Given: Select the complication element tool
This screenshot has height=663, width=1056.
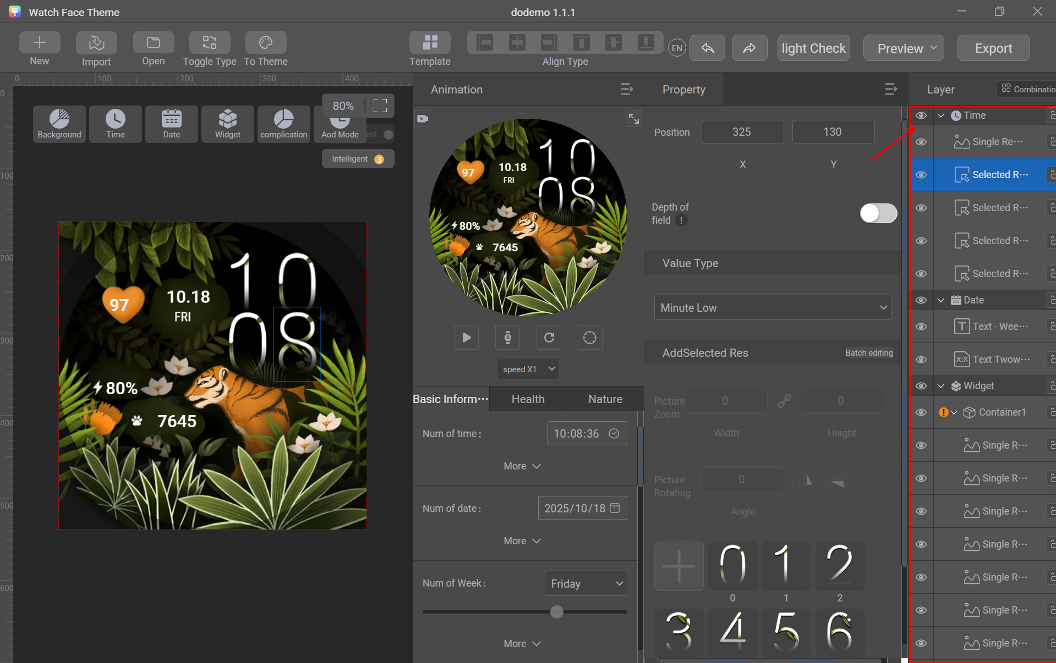Looking at the screenshot, I should [283, 124].
